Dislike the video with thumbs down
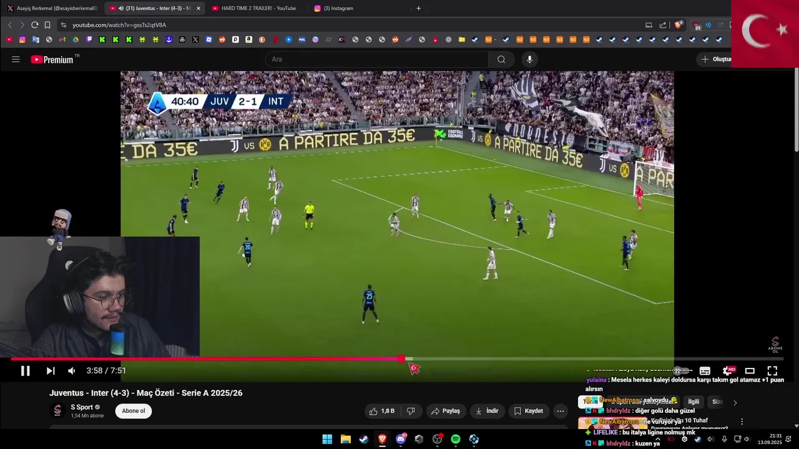Viewport: 799px width, 449px height. coord(411,411)
